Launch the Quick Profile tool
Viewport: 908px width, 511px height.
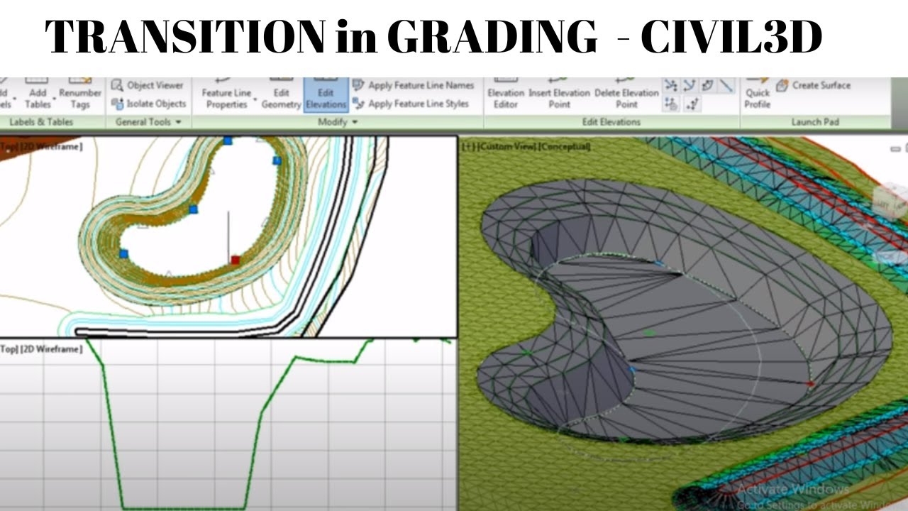758,94
